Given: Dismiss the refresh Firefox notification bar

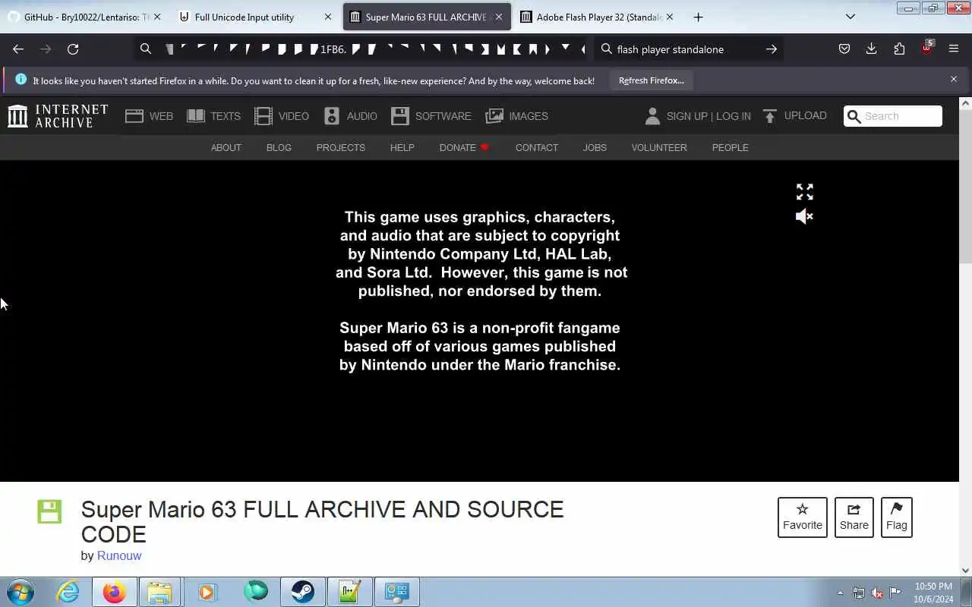Looking at the screenshot, I should point(954,80).
